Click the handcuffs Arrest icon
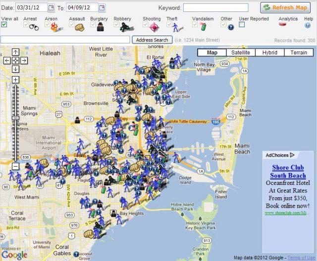 [34, 27]
